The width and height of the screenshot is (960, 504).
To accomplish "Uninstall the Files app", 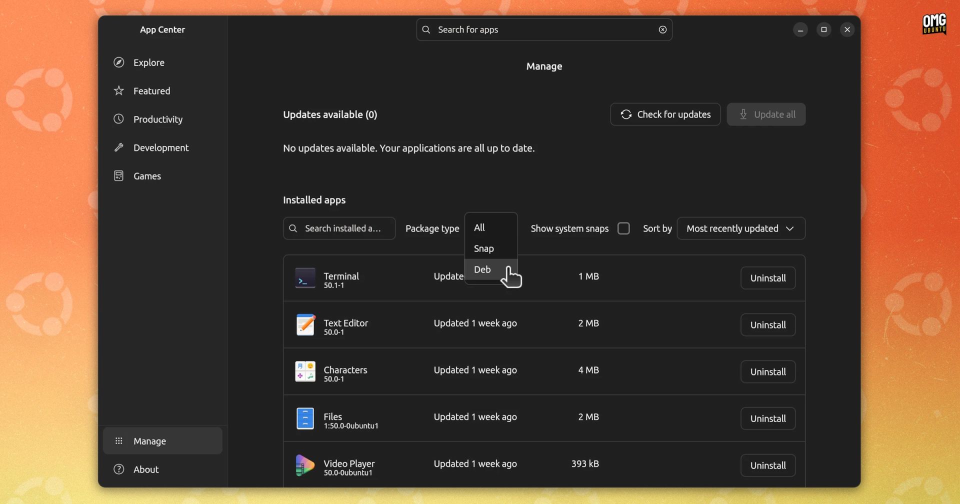I will 767,418.
